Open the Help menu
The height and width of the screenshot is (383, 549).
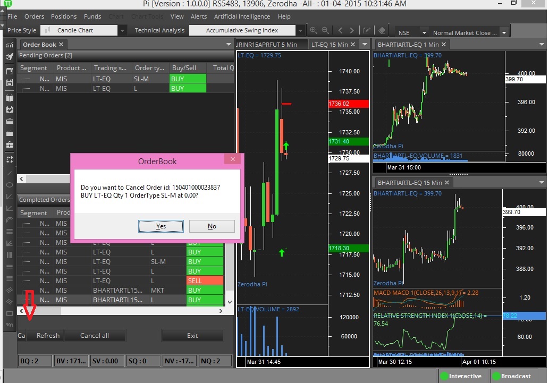[x=284, y=16]
